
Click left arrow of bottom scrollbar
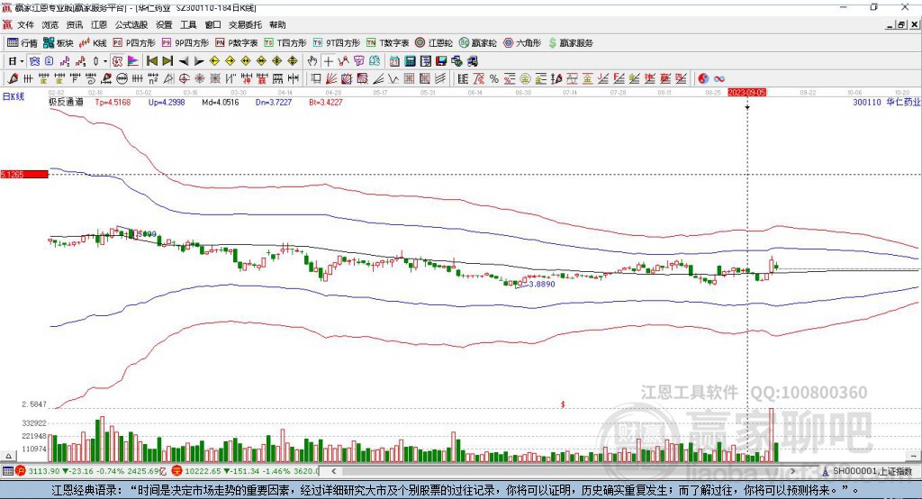pos(334,471)
